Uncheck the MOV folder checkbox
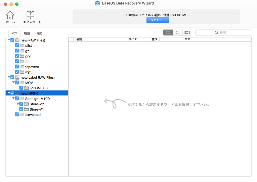This screenshot has width=257, height=182. (x=17, y=82)
